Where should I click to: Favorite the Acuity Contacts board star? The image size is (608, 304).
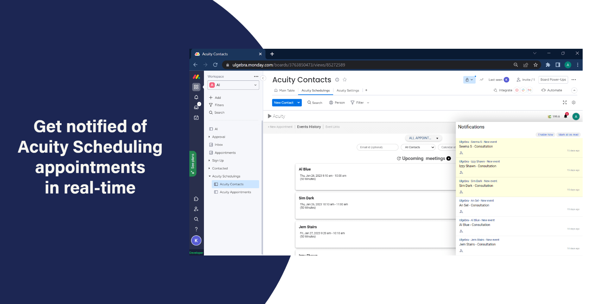pyautogui.click(x=345, y=80)
